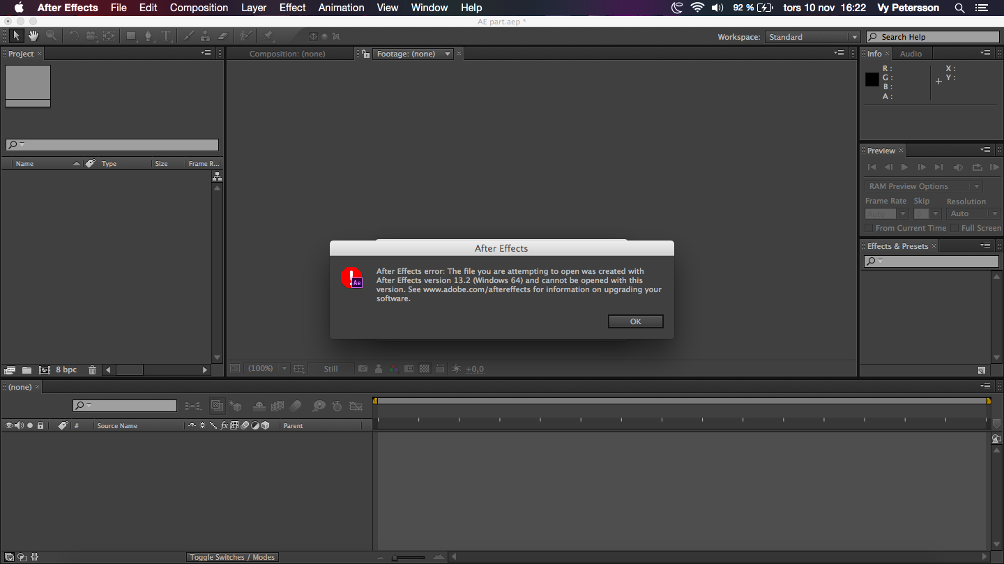Click the Still button in the viewer

(330, 369)
